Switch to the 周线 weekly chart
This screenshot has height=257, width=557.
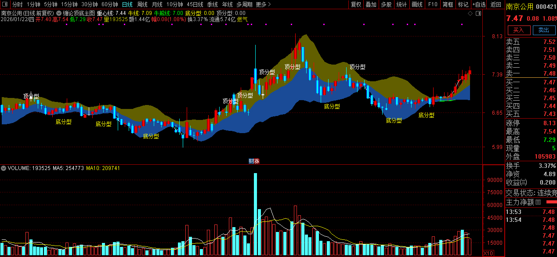pos(142,4)
